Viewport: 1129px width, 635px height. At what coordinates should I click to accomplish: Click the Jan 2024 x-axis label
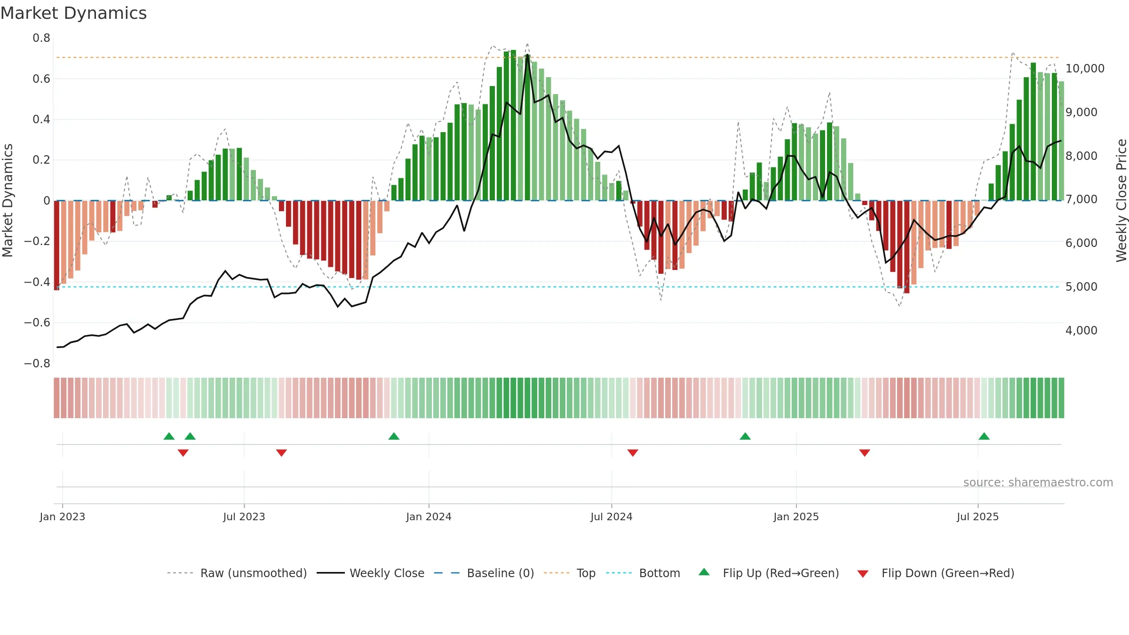[429, 516]
